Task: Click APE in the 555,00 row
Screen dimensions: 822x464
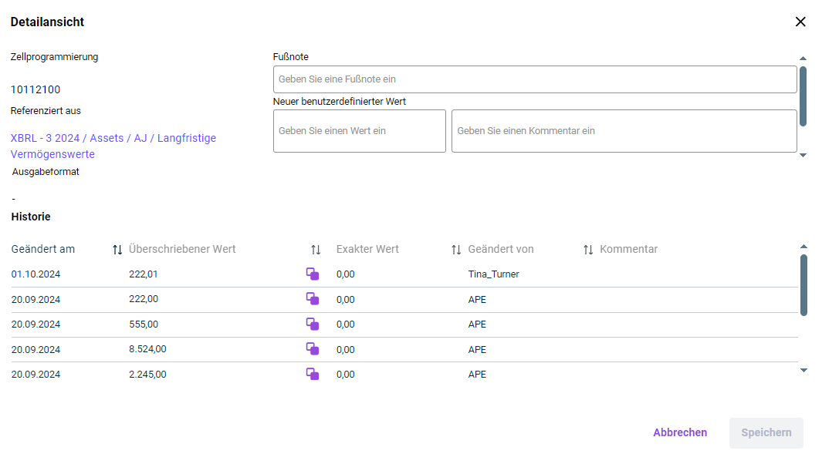Action: pyautogui.click(x=477, y=324)
